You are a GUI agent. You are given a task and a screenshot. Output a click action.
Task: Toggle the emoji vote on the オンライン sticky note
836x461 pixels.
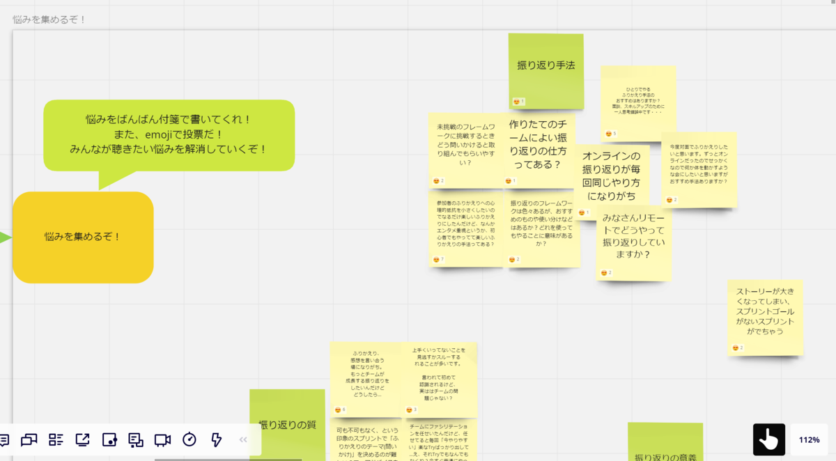pos(585,212)
